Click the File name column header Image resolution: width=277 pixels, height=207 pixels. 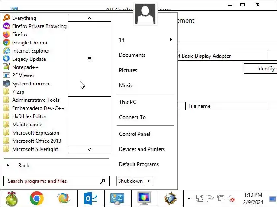[226, 106]
